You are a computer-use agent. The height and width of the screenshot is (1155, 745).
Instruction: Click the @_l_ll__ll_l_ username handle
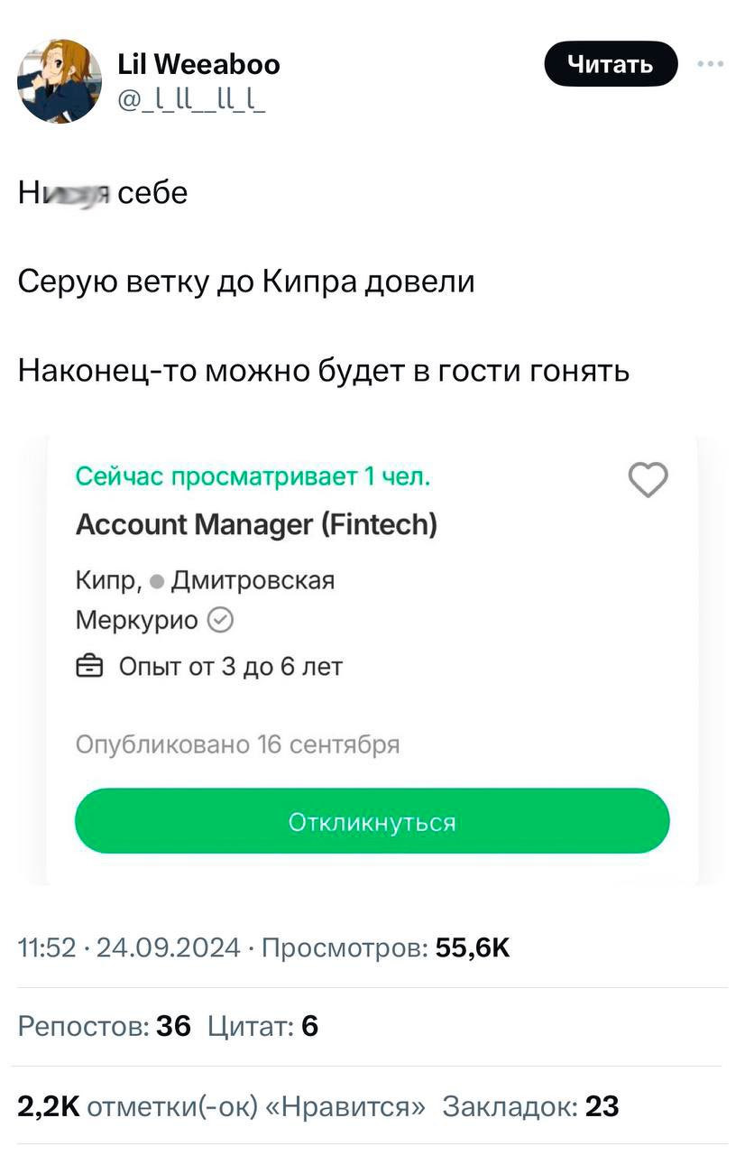[191, 97]
